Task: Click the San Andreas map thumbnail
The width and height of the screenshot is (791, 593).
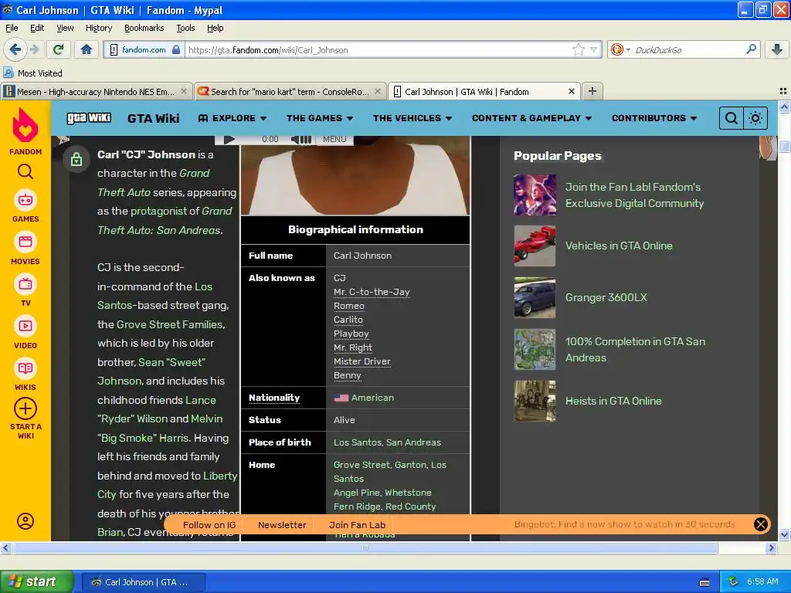Action: coord(535,350)
